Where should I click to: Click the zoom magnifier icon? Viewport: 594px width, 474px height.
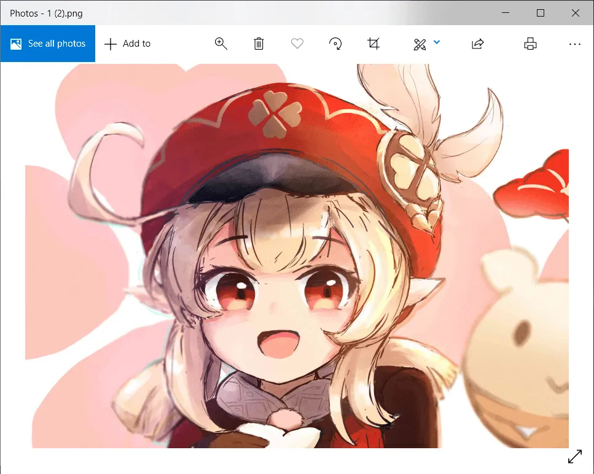tap(221, 44)
